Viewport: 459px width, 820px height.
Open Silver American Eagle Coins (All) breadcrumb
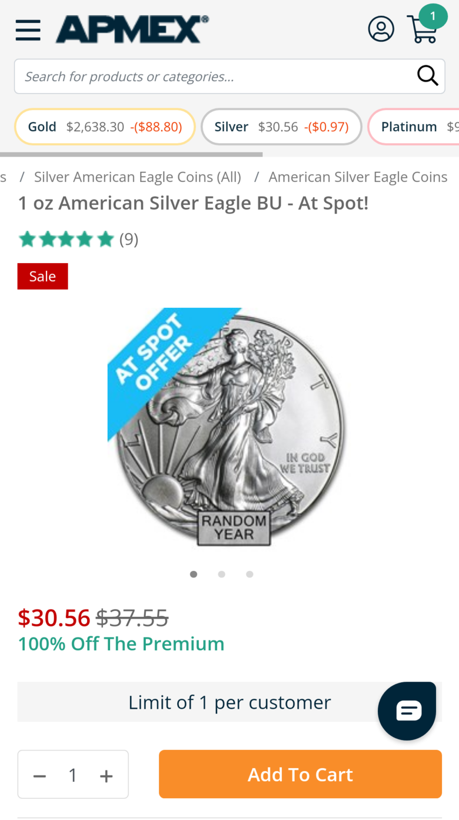[138, 177]
